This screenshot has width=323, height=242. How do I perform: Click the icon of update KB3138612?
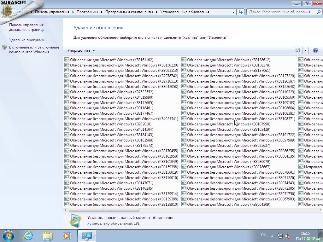point(184,60)
